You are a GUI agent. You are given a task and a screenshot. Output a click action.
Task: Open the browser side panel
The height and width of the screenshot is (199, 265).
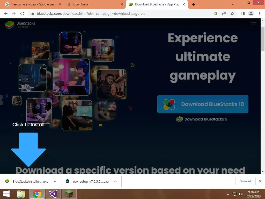(243, 13)
